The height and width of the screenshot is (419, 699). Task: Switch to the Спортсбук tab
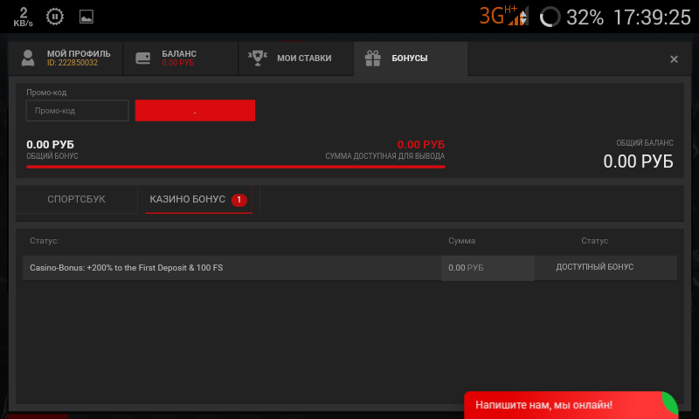(76, 199)
